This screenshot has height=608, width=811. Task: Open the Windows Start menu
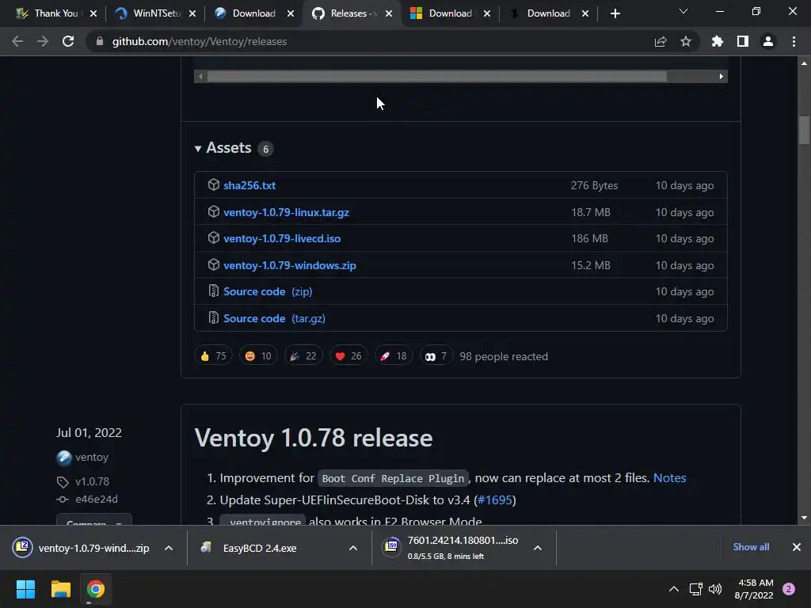(x=25, y=589)
